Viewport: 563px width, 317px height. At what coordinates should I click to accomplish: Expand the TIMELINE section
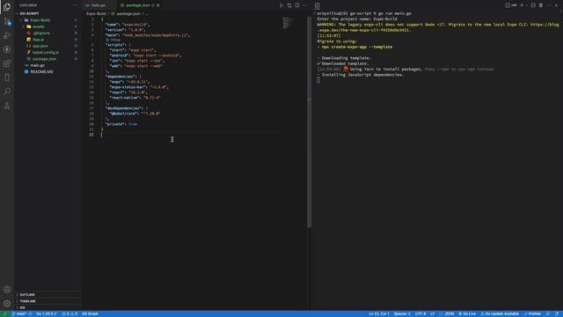pyautogui.click(x=27, y=301)
